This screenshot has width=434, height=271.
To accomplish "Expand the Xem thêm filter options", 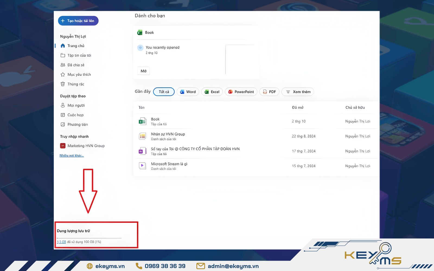I will click(x=298, y=92).
